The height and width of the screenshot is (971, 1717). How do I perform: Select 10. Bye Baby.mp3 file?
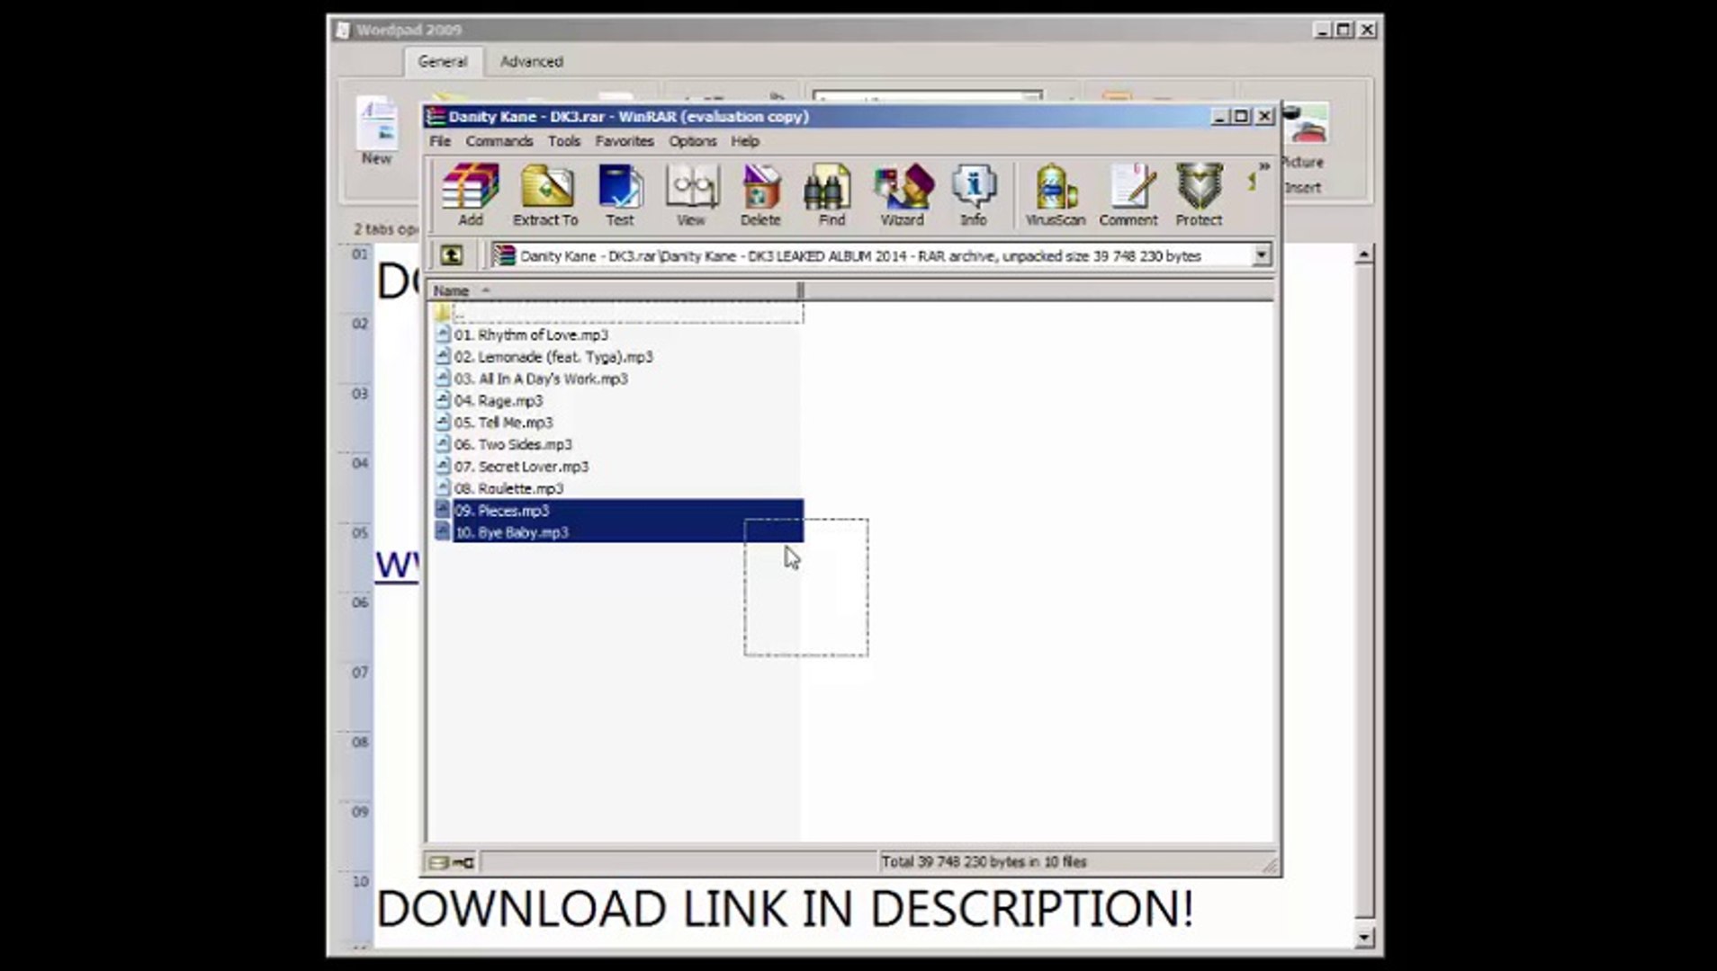[x=619, y=532]
